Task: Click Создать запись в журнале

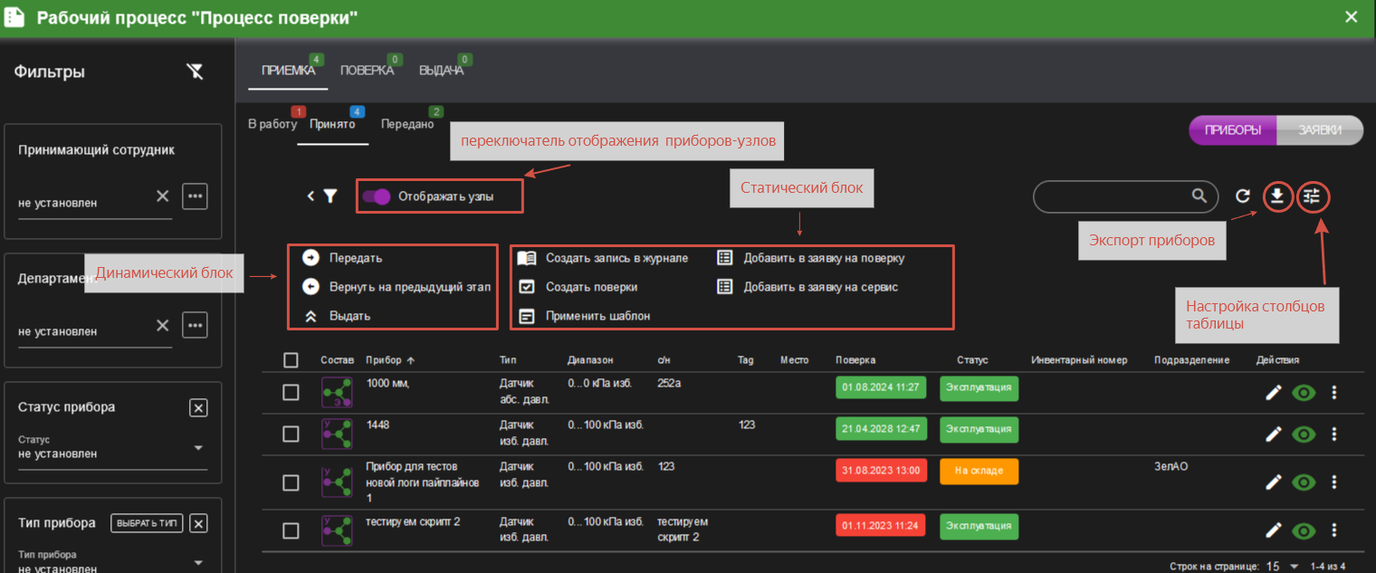Action: [603, 258]
